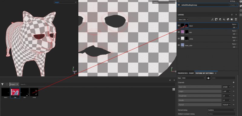Click the add effect wand icon in Layers
Image resolution: width=242 pixels, height=116 pixels.
[212, 19]
